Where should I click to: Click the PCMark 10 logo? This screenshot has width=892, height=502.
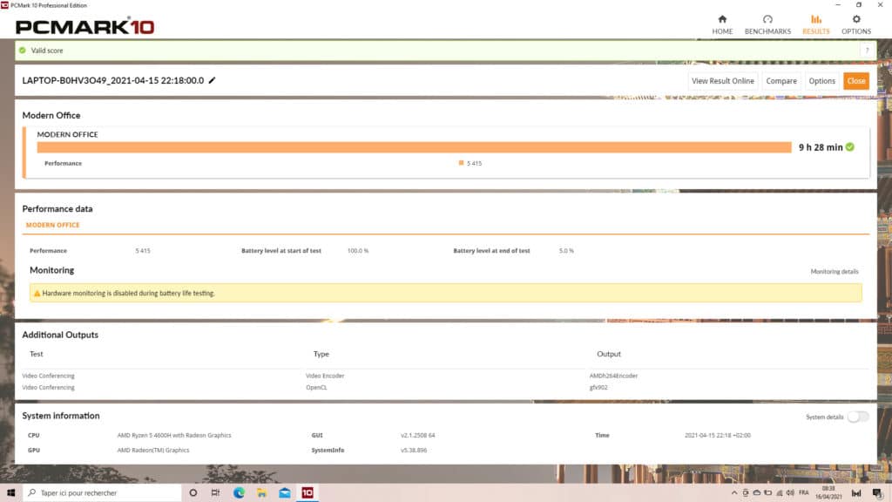84,26
